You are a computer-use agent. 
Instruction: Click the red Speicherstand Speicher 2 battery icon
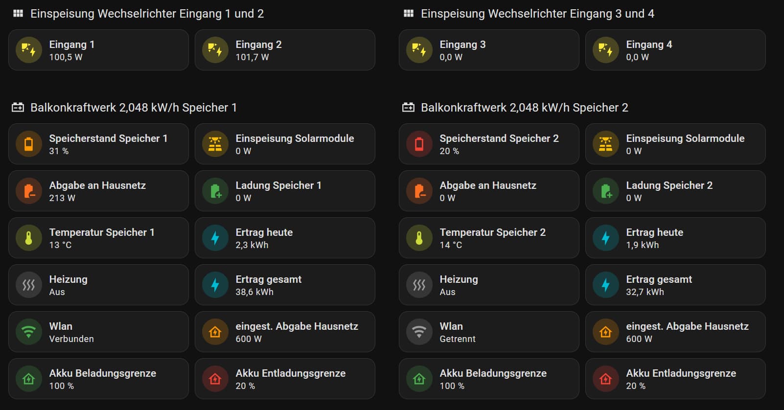[x=419, y=144]
